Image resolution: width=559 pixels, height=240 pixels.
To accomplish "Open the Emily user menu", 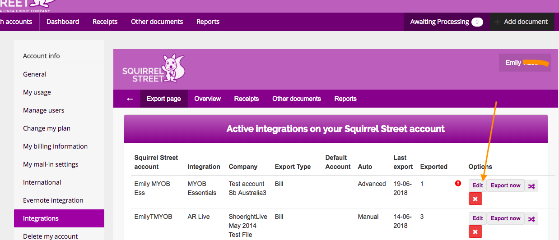I will (x=525, y=63).
